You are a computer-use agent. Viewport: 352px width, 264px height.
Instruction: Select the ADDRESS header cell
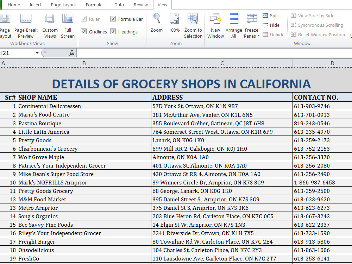pyautogui.click(x=222, y=97)
